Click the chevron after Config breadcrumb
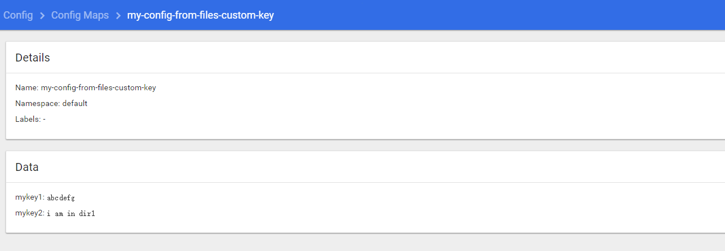 pyautogui.click(x=42, y=15)
